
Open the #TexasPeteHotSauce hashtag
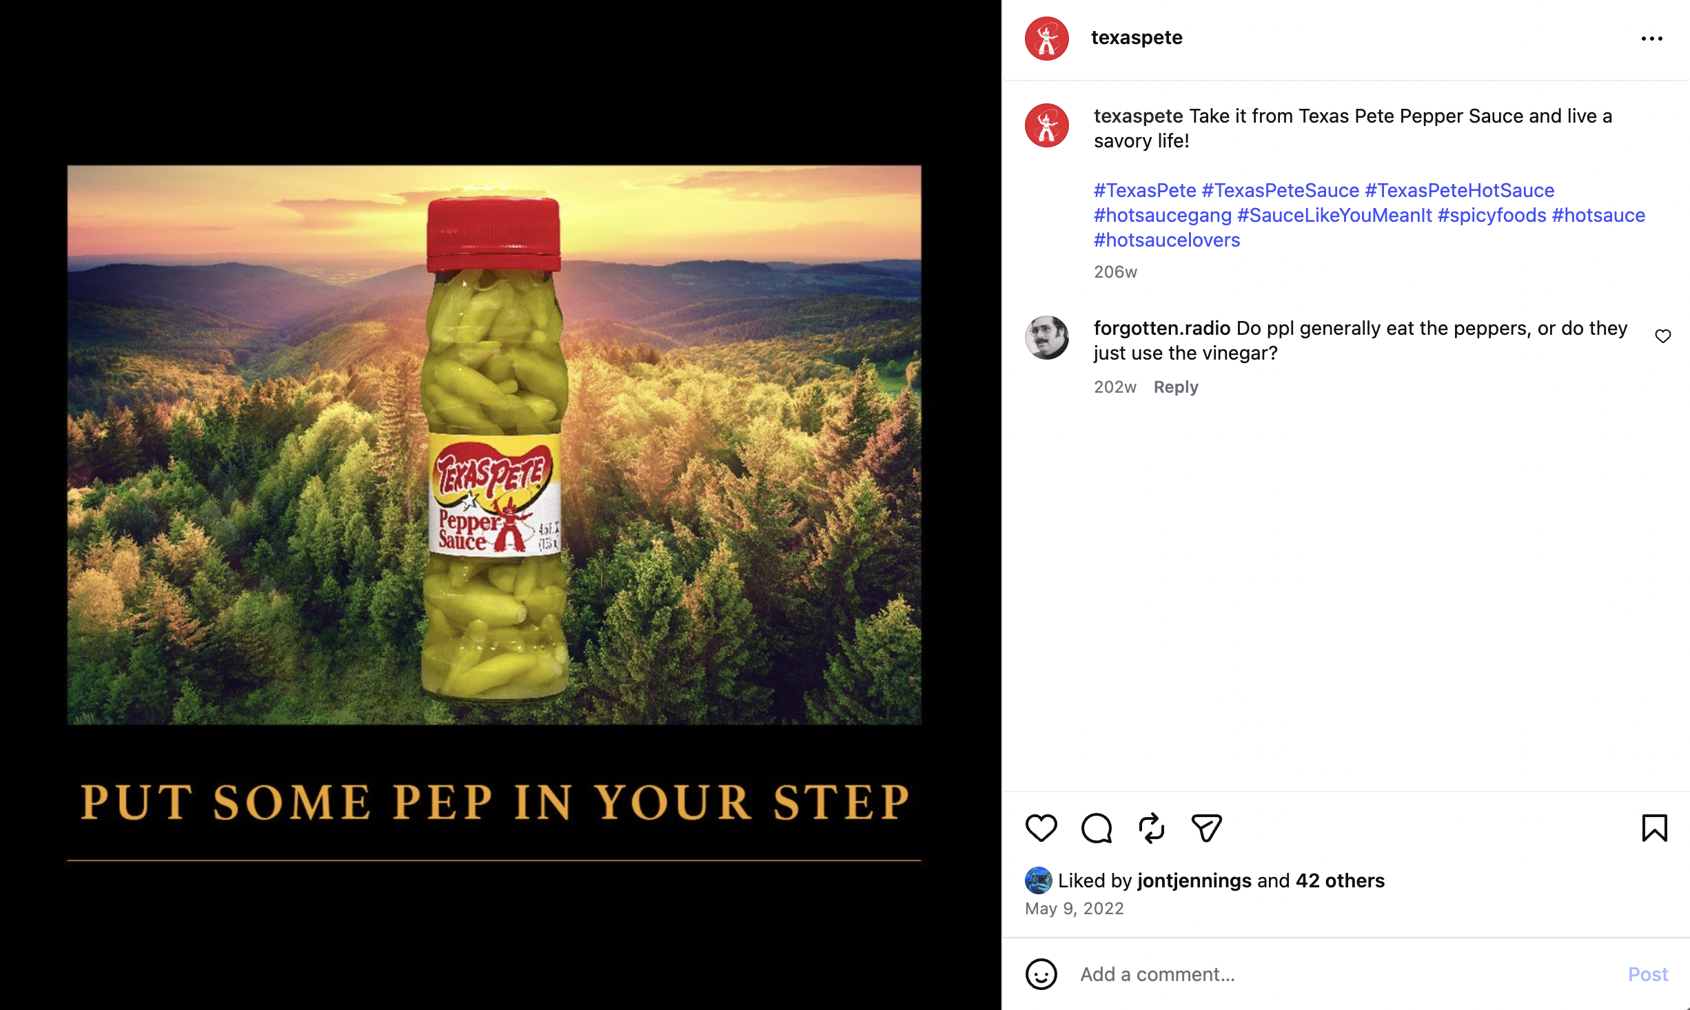pyautogui.click(x=1459, y=190)
